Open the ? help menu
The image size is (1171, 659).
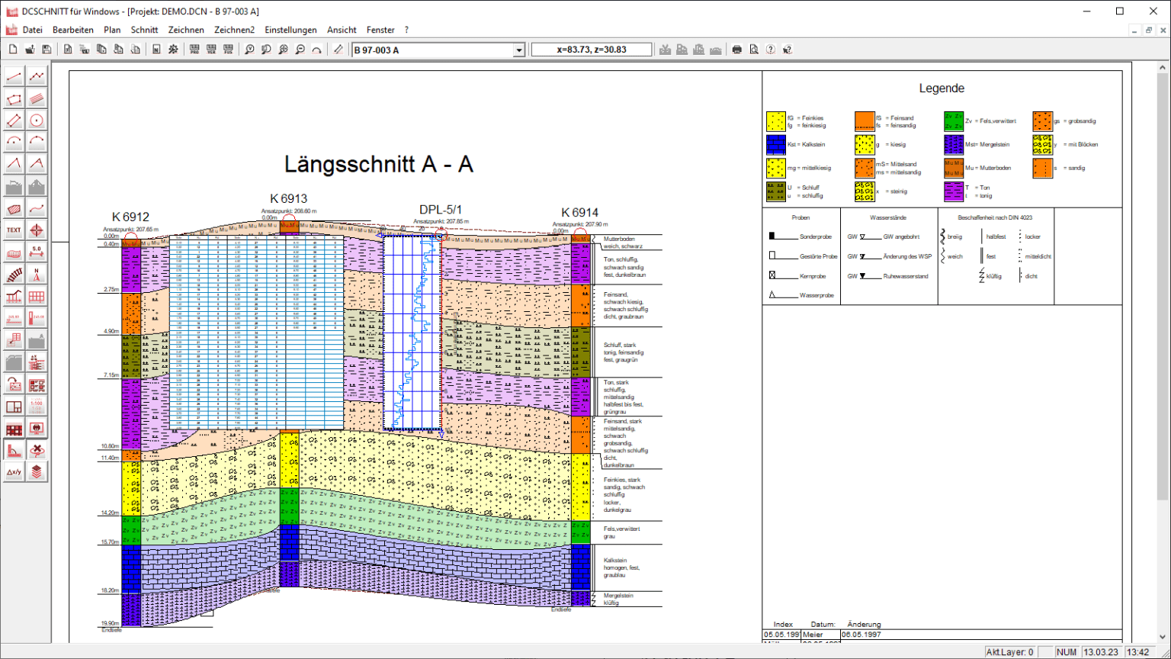pyautogui.click(x=406, y=30)
